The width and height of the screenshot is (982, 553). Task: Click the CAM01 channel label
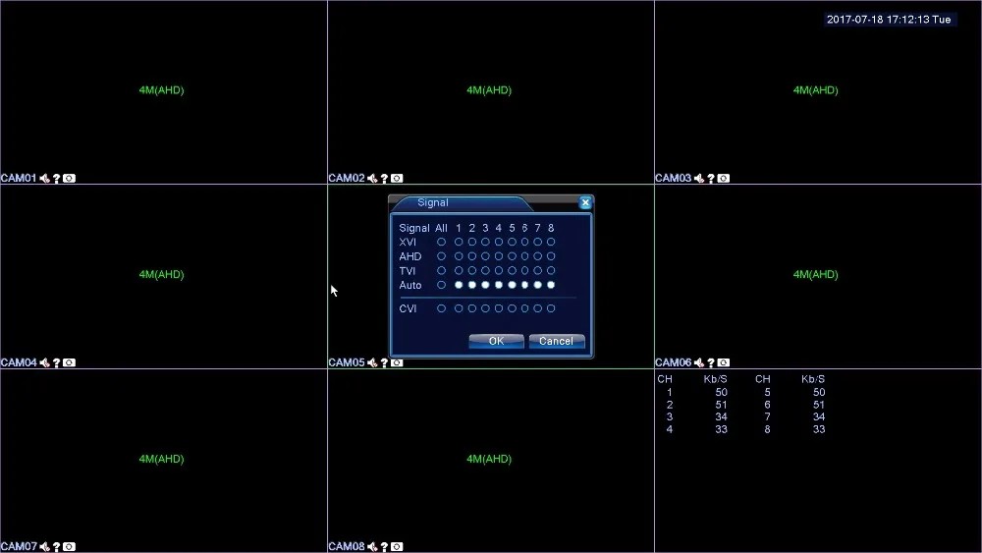(x=19, y=179)
